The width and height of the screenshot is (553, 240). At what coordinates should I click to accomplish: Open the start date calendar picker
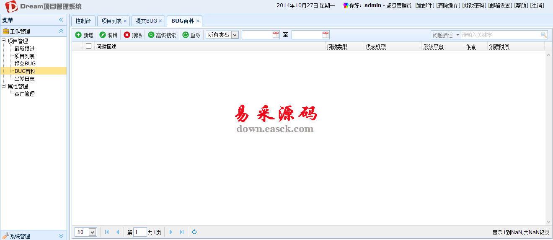coord(276,35)
